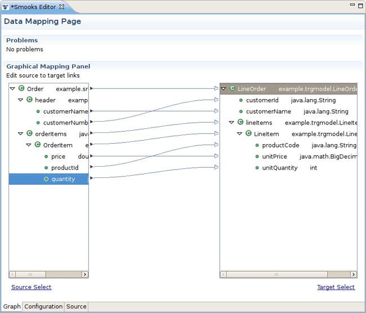Click the productCode property dot icon
Screen dimensions: 366x313
point(257,145)
